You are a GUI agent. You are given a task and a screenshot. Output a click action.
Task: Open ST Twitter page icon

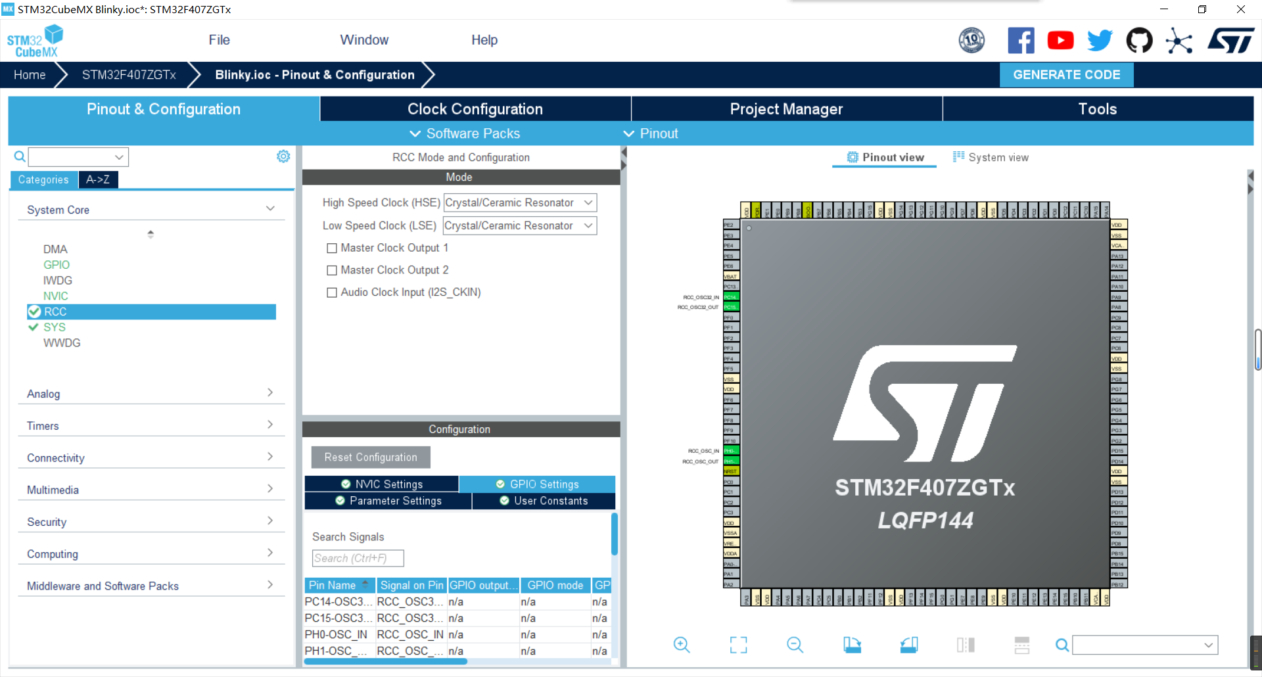point(1100,41)
